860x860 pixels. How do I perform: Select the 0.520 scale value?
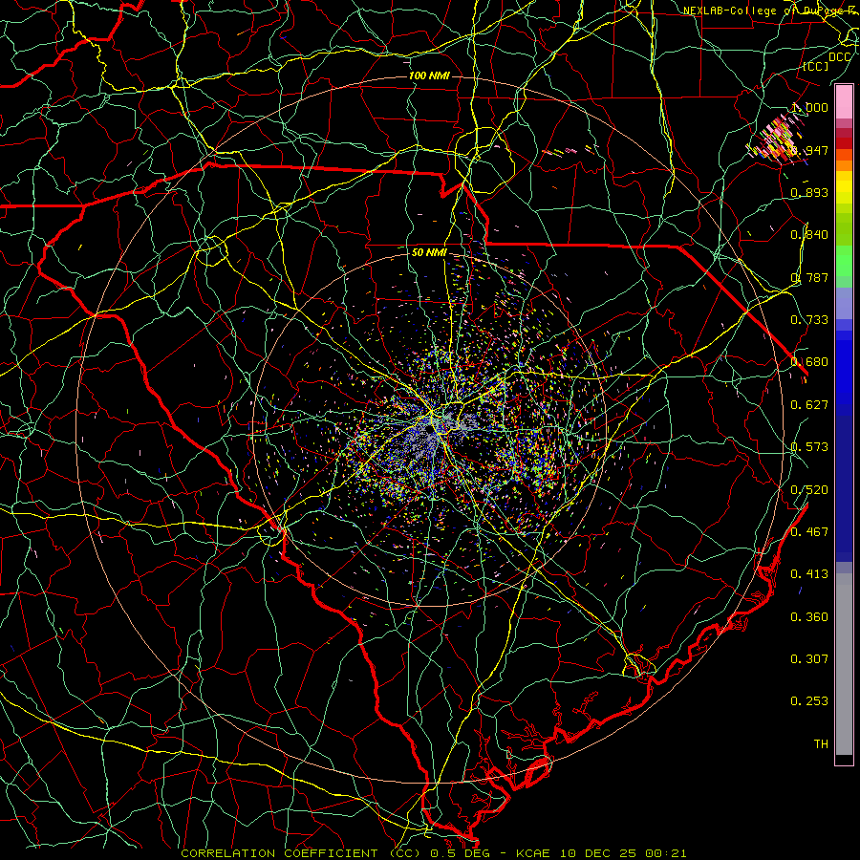click(x=809, y=490)
